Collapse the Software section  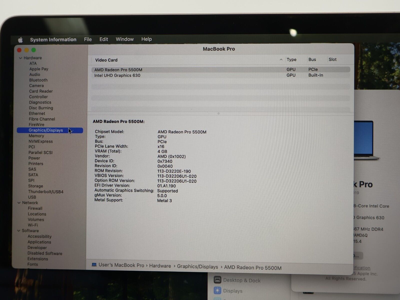(18, 231)
